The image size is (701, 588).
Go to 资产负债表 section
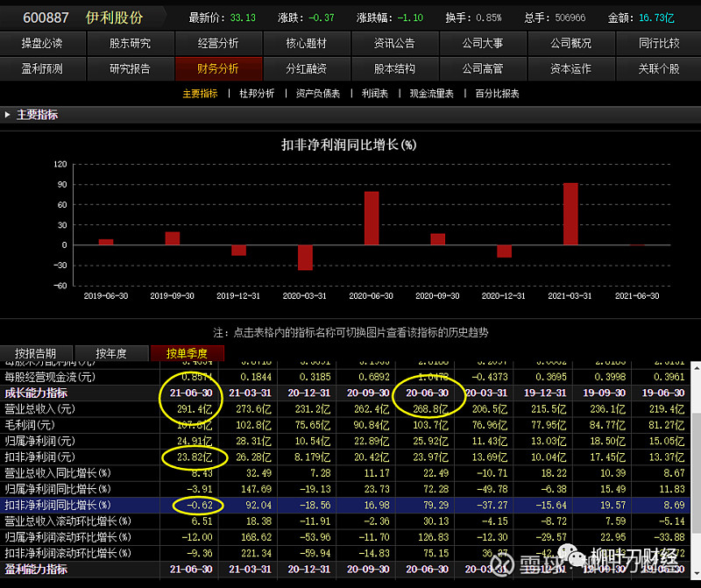[x=318, y=94]
